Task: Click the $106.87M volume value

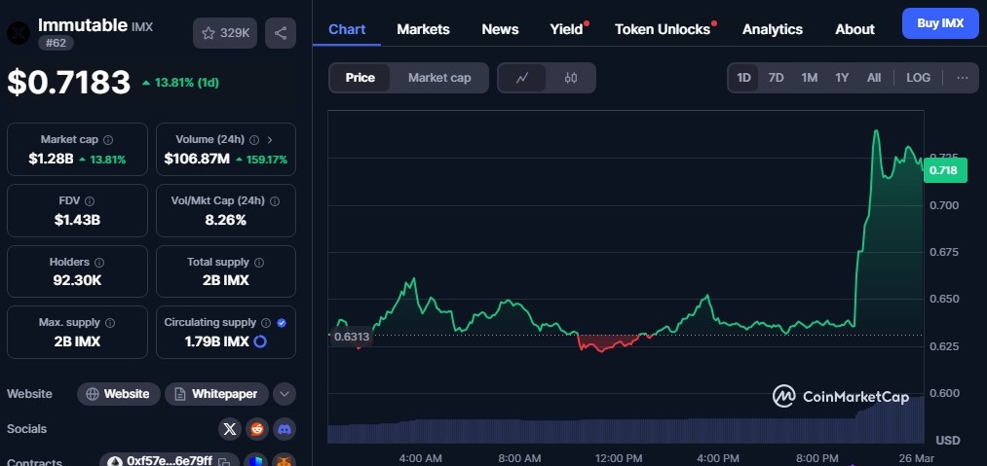Action: (197, 160)
